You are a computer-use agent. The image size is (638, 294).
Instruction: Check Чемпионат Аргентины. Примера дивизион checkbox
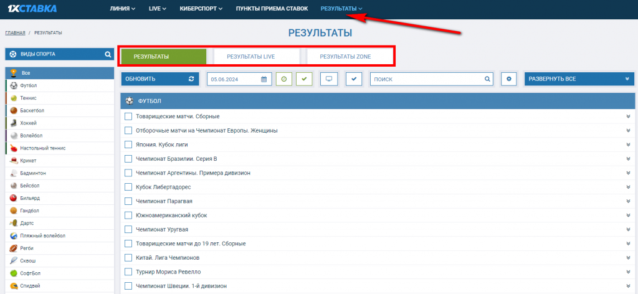[x=128, y=173]
